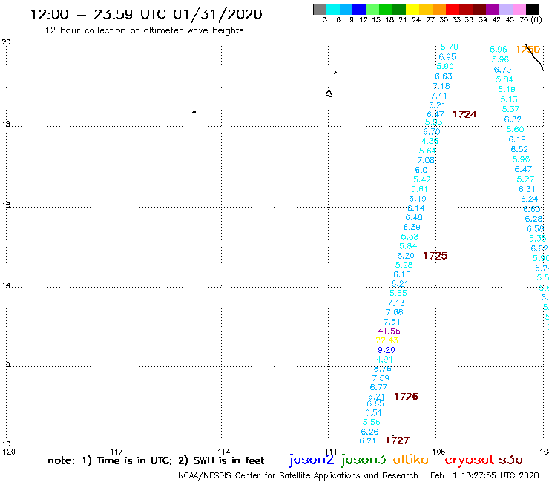Select the pure blue legend swatch
The image size is (549, 482).
point(359,9)
